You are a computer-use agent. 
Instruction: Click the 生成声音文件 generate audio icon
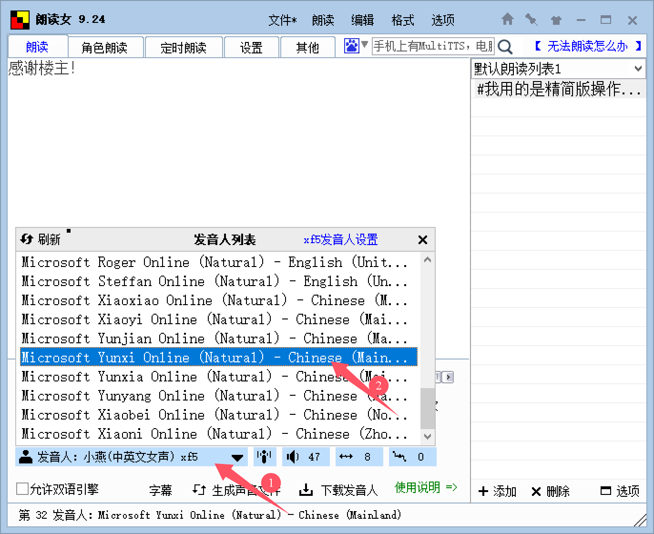tap(198, 490)
